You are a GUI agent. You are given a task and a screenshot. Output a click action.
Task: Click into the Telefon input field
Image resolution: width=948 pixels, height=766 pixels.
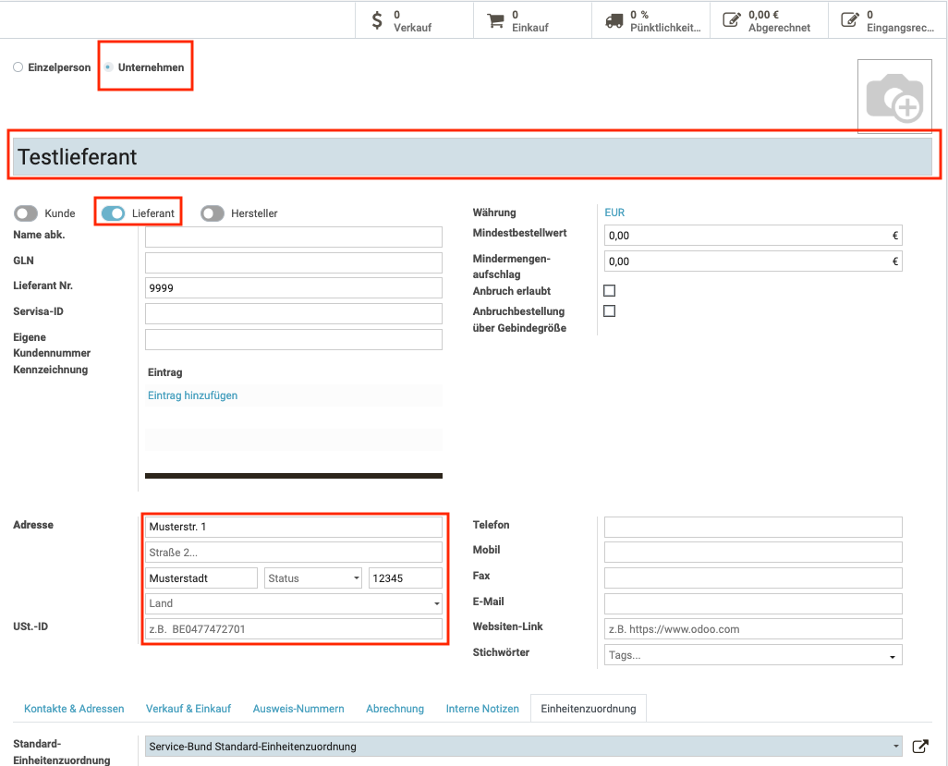point(752,527)
